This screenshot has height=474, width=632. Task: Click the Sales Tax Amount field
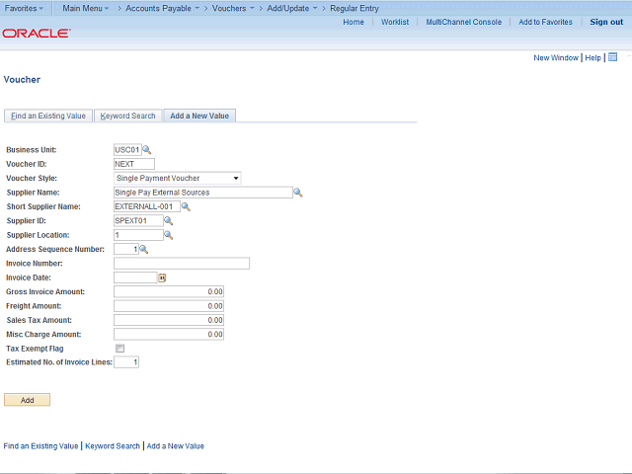point(169,320)
